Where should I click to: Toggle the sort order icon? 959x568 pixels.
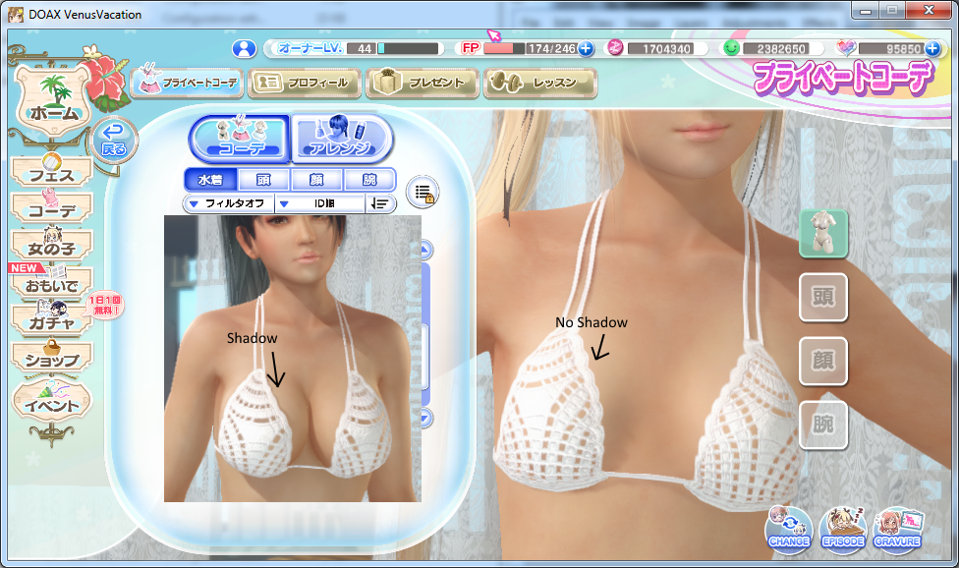(x=380, y=203)
